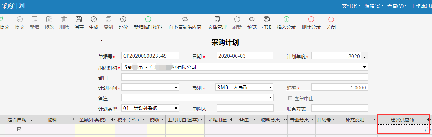432x137 pixels.
Task: Click 新增临时物料 green plus icon
Action: [148, 19]
